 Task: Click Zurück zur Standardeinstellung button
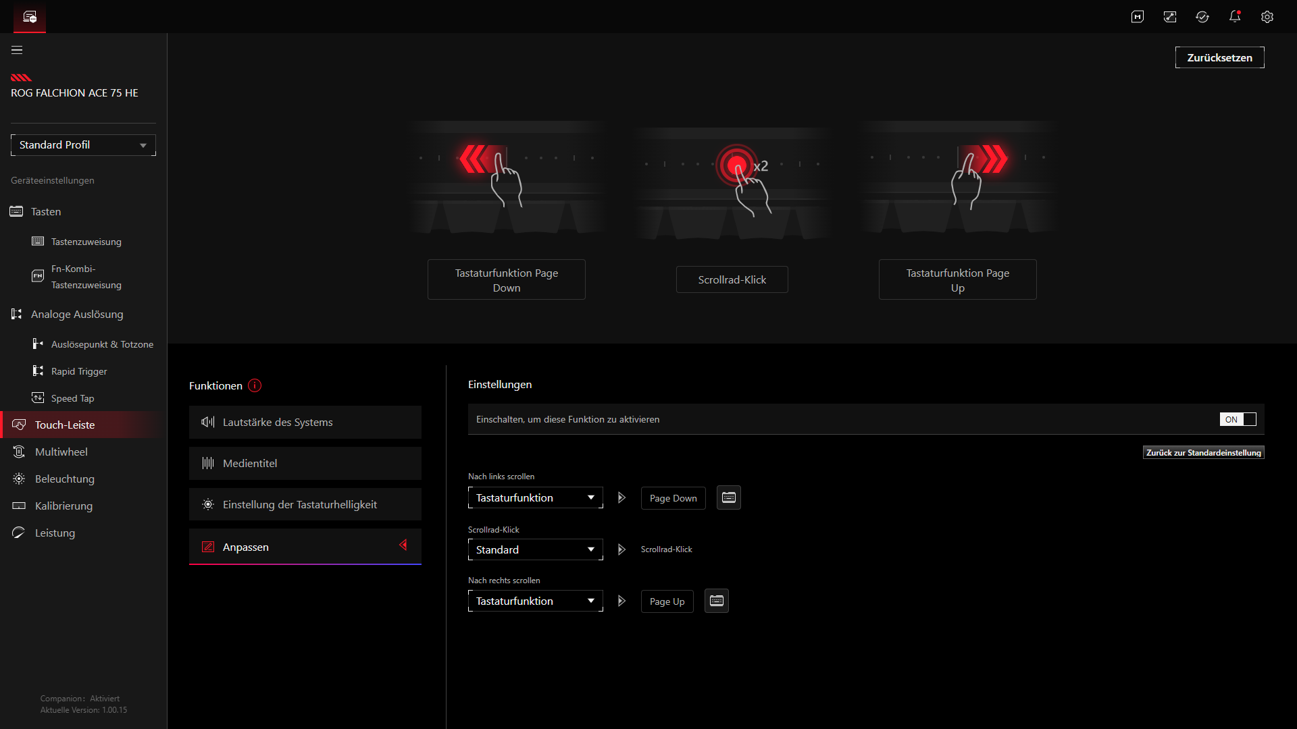tap(1203, 452)
